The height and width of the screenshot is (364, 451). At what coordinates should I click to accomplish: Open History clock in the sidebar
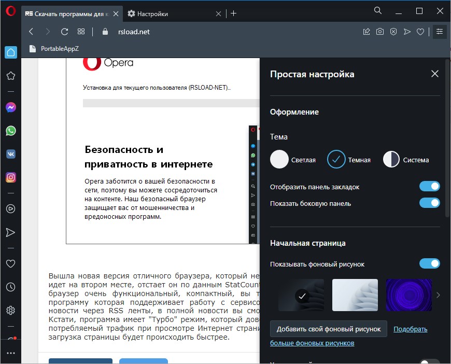click(x=11, y=287)
